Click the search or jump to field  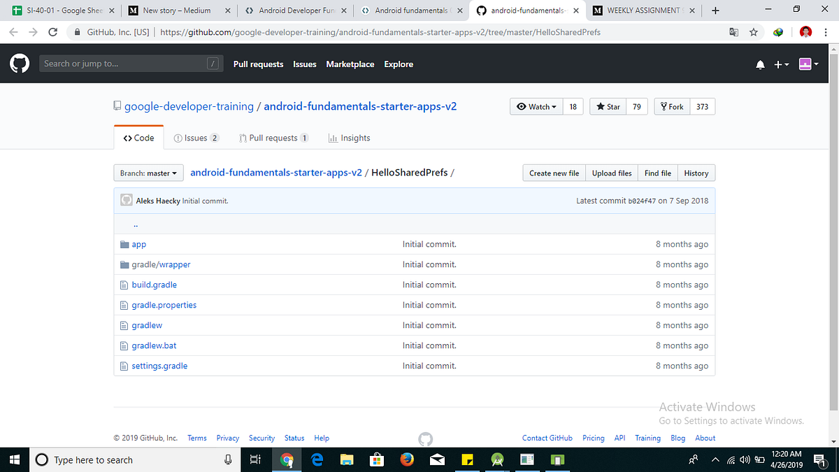(x=131, y=64)
